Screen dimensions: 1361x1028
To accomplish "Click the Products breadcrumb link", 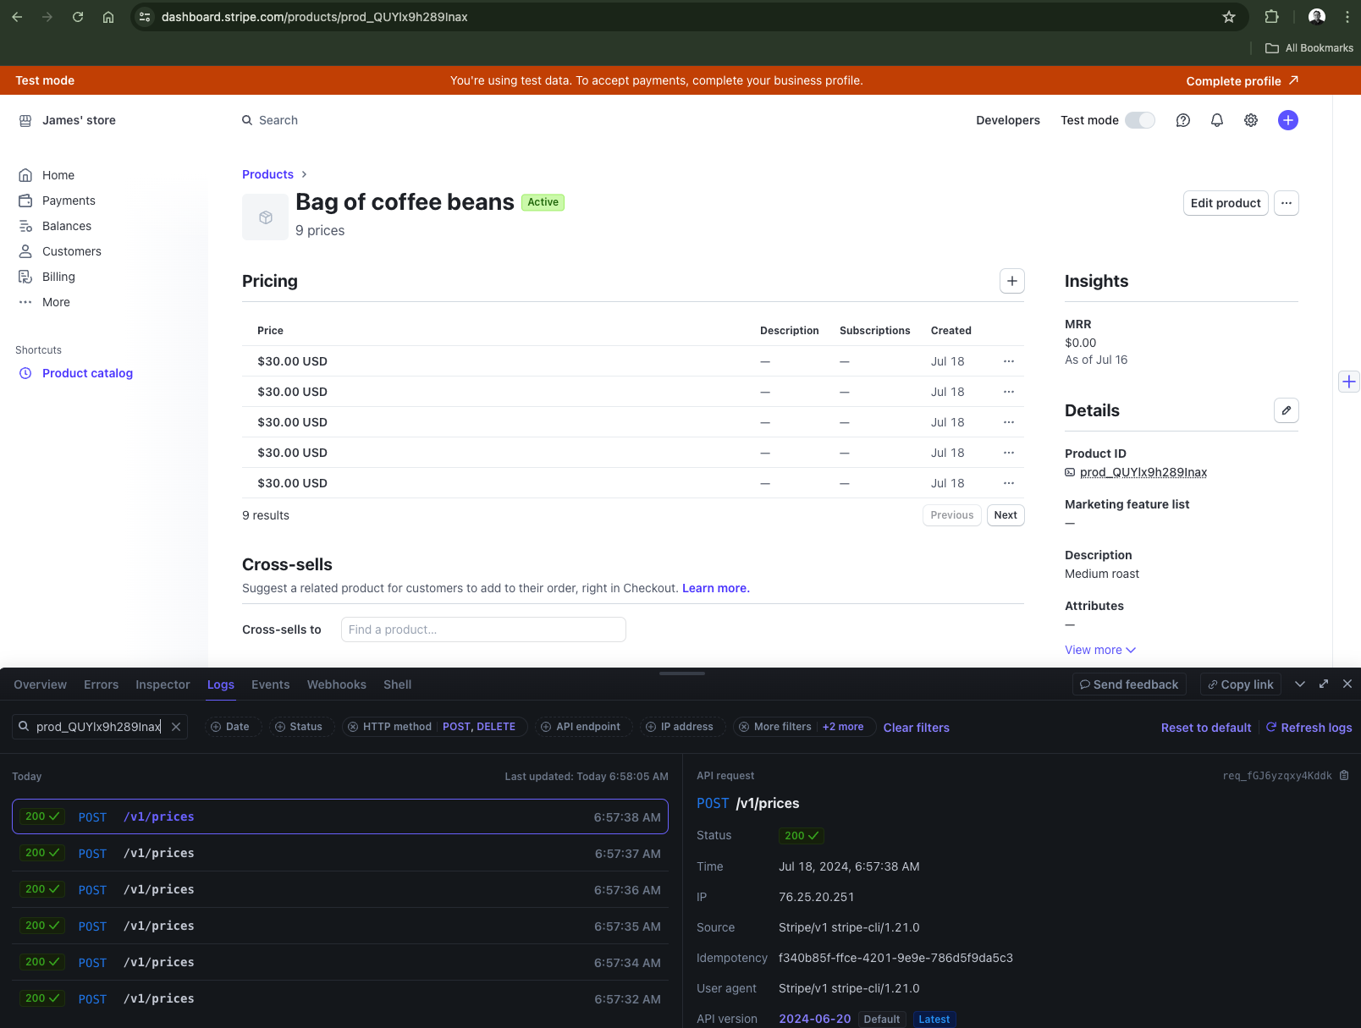I will 267,174.
